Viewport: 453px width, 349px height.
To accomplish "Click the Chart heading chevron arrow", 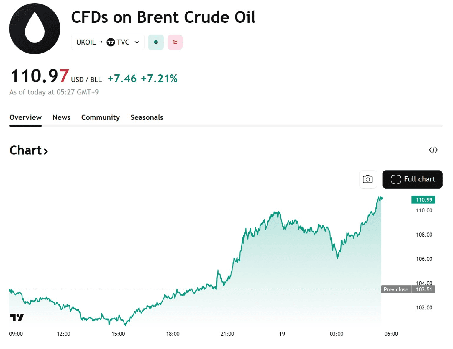I will click(46, 151).
